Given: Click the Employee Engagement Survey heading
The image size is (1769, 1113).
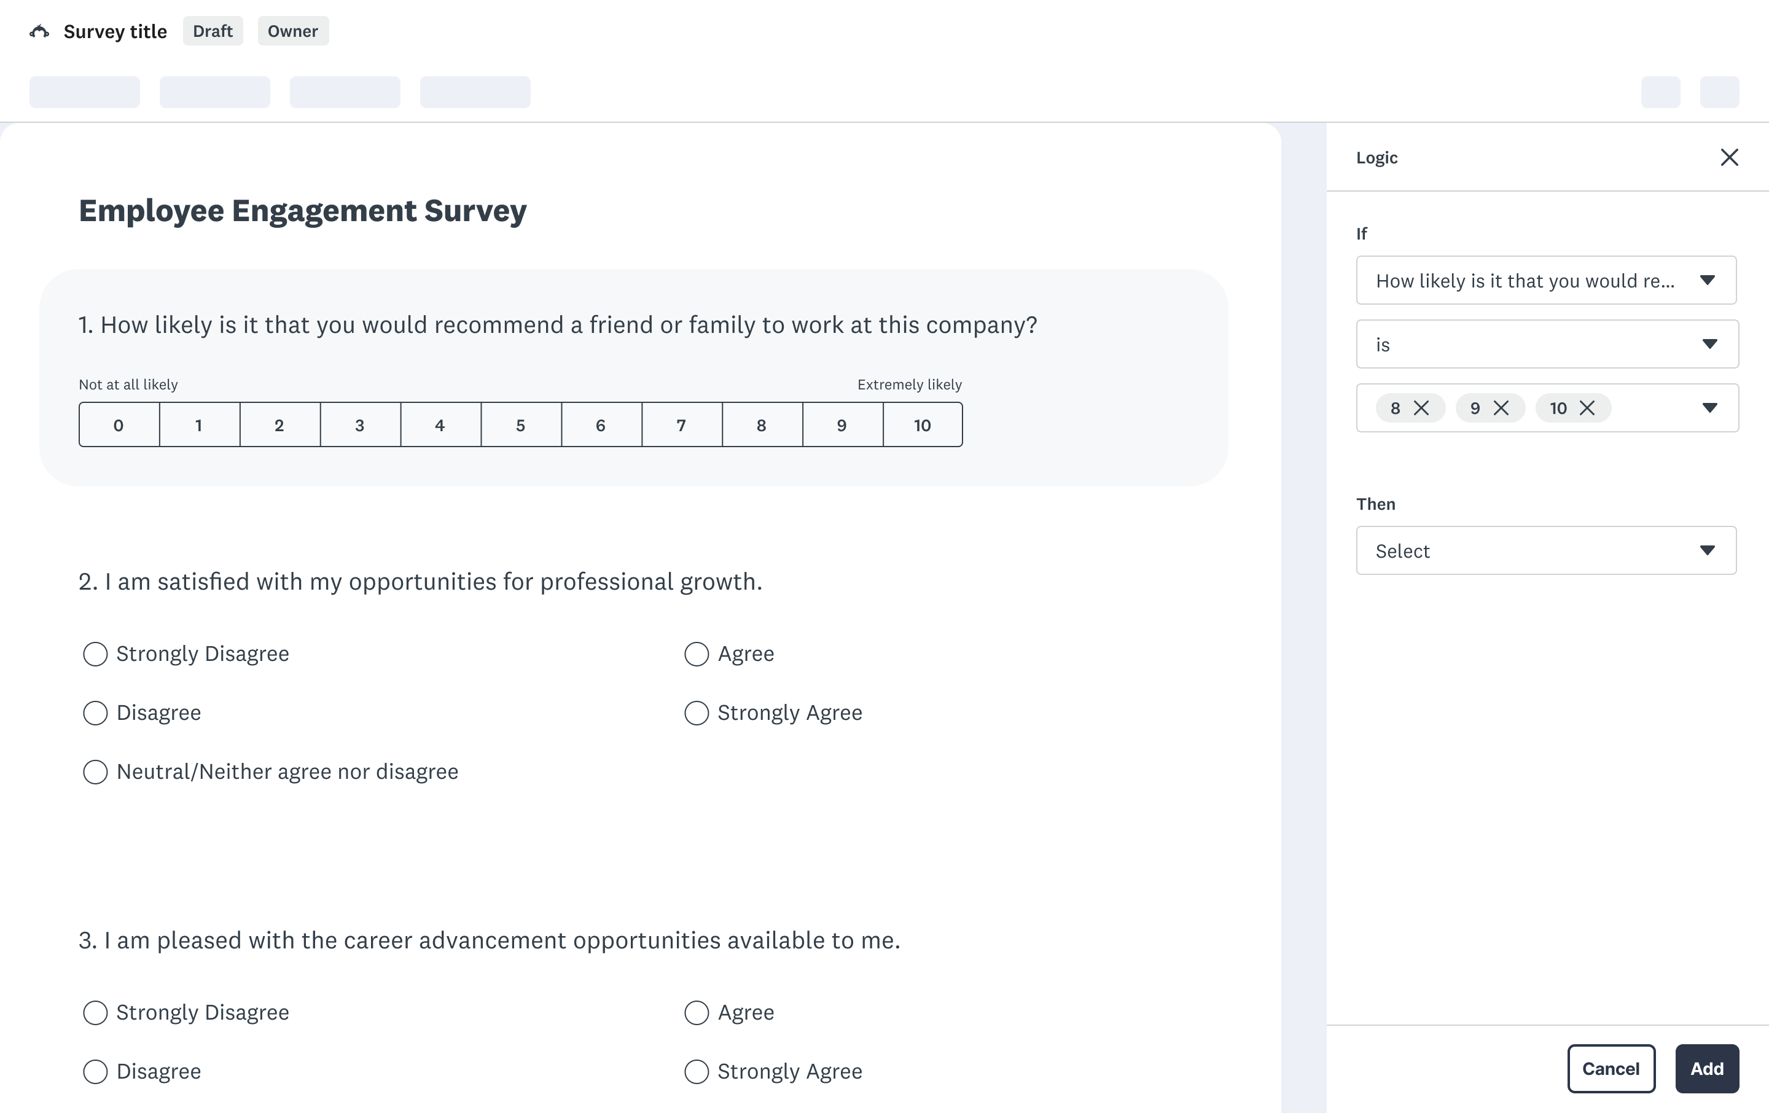Looking at the screenshot, I should [x=302, y=211].
